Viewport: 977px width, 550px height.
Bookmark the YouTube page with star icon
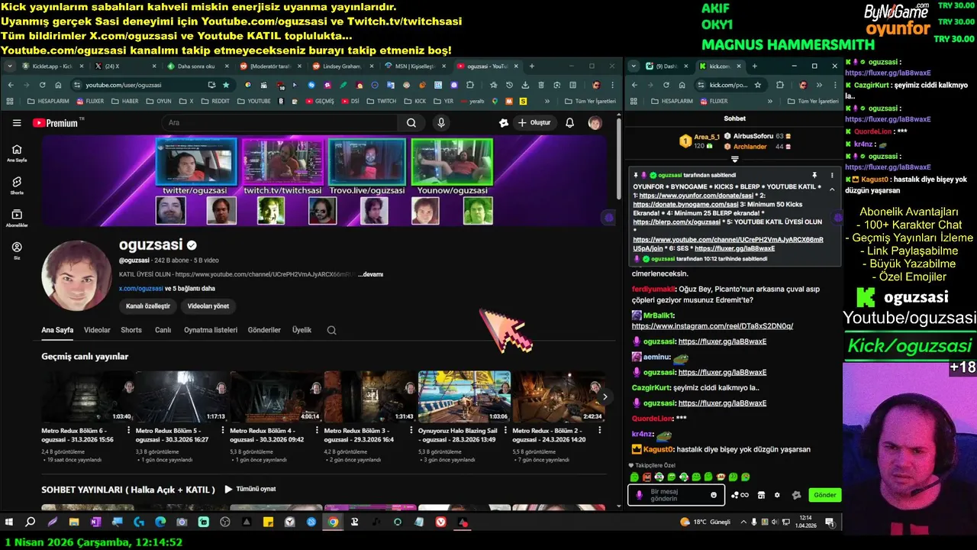point(226,85)
